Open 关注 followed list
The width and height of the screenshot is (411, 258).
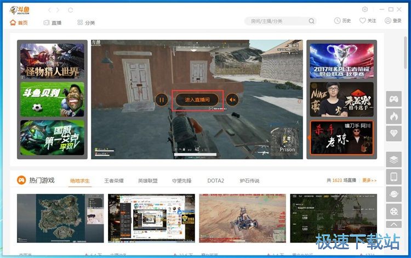tap(368, 21)
